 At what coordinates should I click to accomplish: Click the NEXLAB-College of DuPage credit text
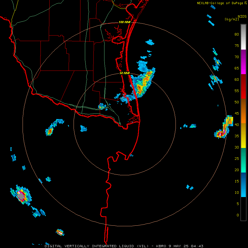pyautogui.click(x=220, y=3)
